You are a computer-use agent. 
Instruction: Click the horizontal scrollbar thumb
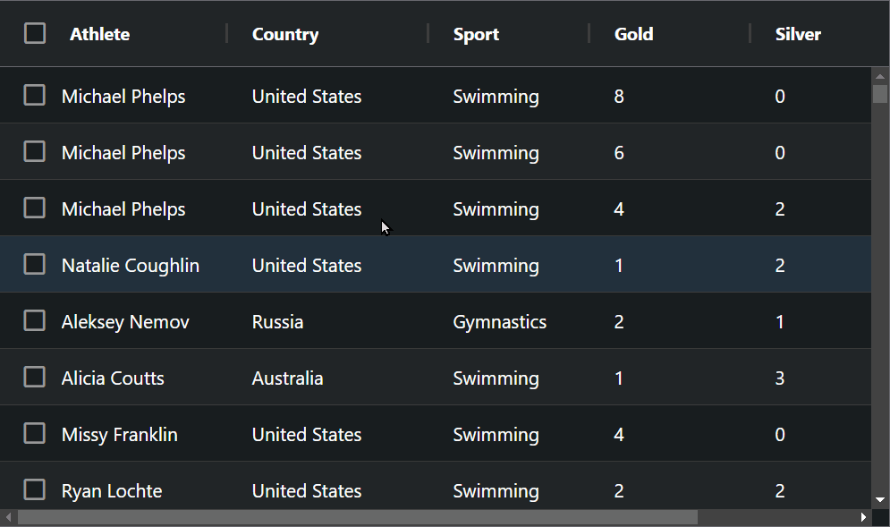pyautogui.click(x=358, y=517)
